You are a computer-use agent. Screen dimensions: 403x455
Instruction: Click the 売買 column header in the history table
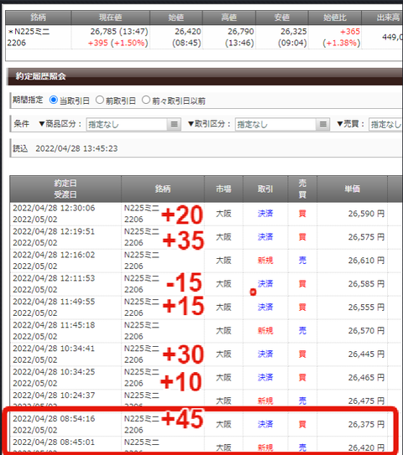click(302, 189)
